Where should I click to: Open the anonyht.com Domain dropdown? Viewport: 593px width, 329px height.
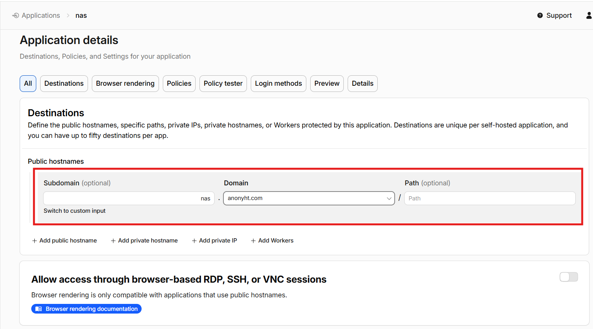click(x=309, y=198)
